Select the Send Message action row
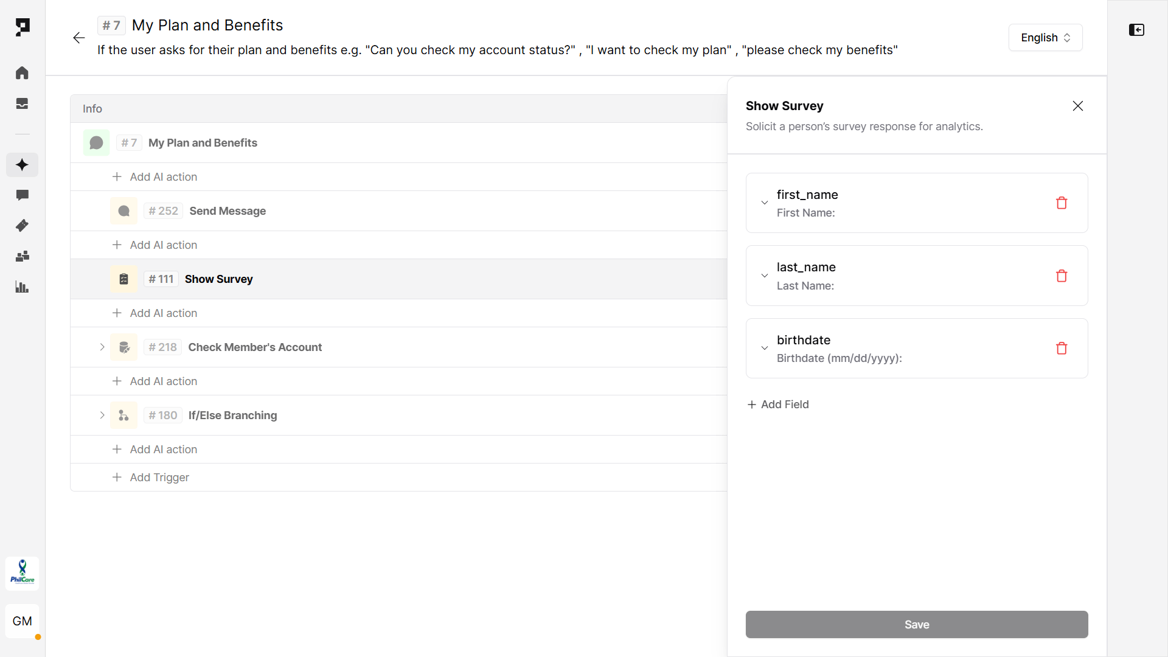The width and height of the screenshot is (1168, 657). (228, 211)
